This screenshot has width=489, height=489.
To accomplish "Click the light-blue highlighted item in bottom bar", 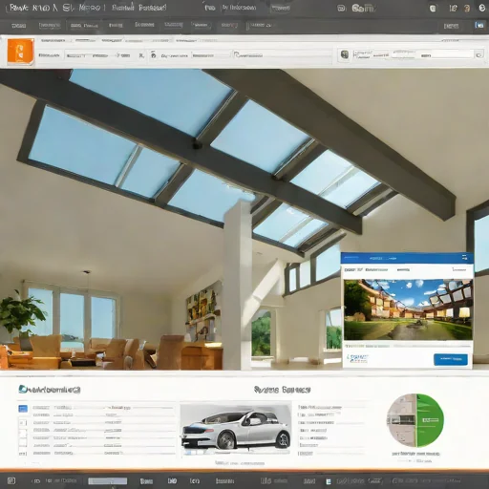I will tap(107, 480).
